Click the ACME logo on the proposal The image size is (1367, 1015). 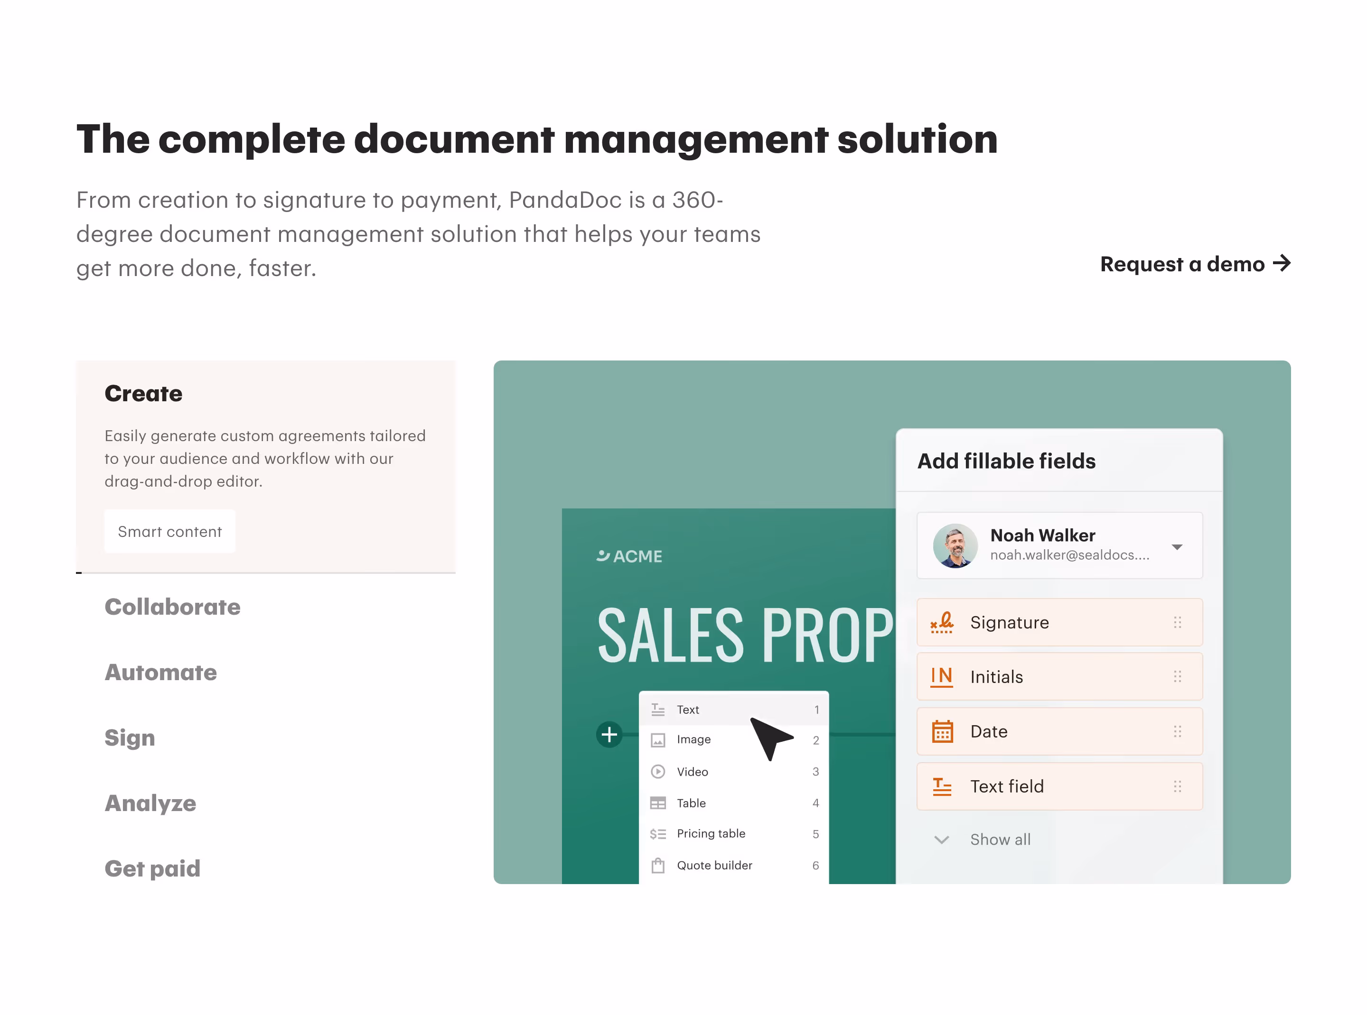[x=629, y=556]
